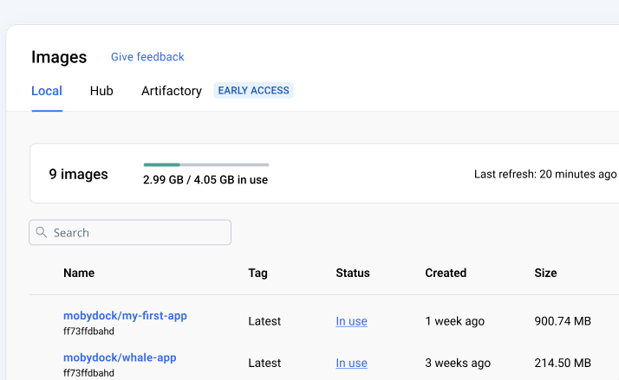Open the Give feedback link
Viewport: 619px width, 380px height.
147,57
